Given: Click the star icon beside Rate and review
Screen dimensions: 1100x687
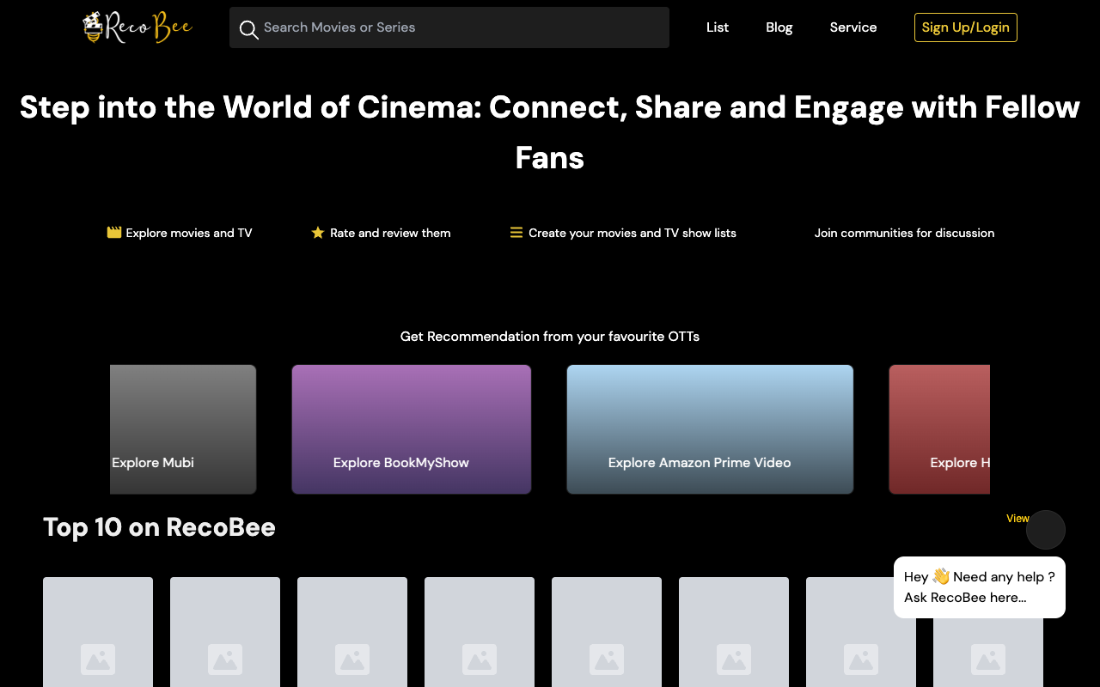Looking at the screenshot, I should (x=318, y=233).
